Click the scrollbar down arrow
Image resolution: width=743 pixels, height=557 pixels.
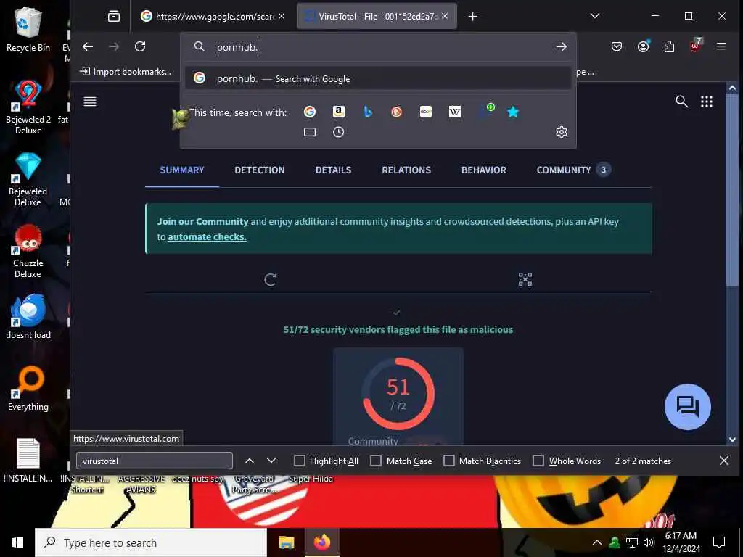point(732,440)
